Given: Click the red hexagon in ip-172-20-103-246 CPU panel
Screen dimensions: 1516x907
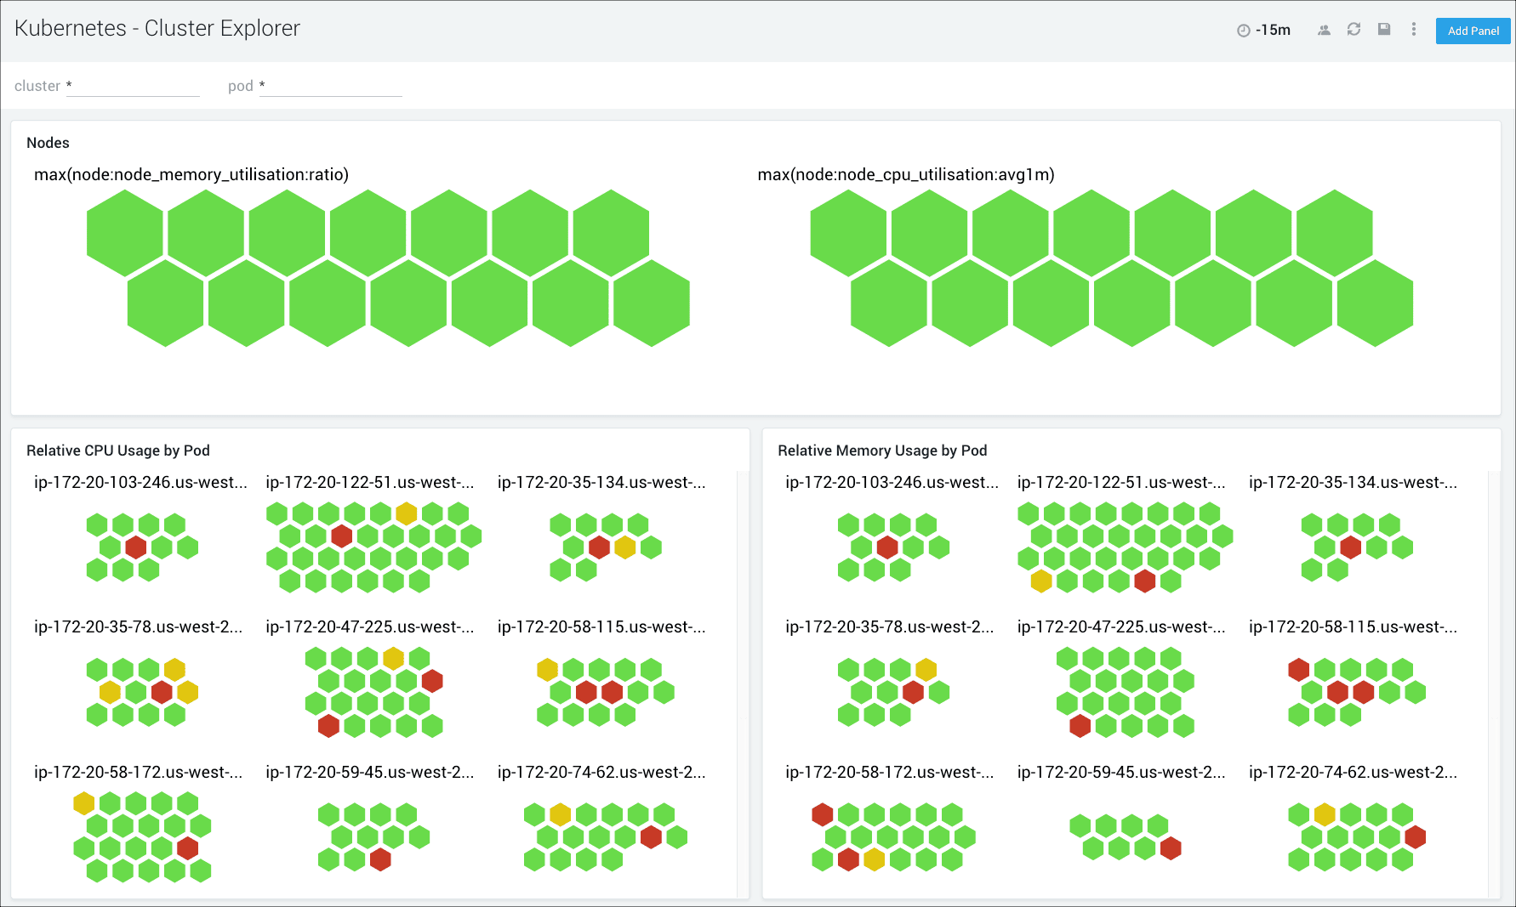Looking at the screenshot, I should click(134, 547).
